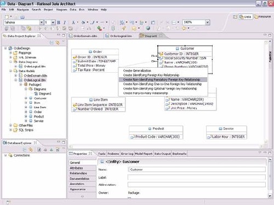Toggle bold formatting in toolbar
274x205 pixels.
[x=59, y=22]
